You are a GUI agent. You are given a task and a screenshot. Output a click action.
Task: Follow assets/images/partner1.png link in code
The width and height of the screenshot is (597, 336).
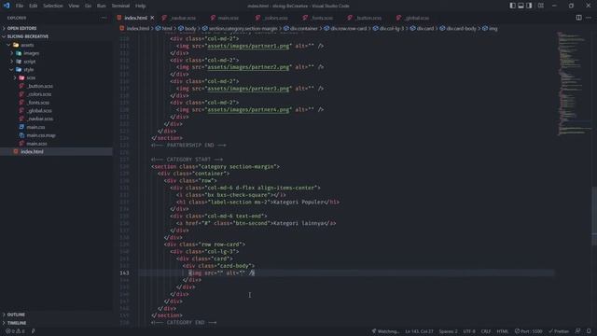pos(248,46)
